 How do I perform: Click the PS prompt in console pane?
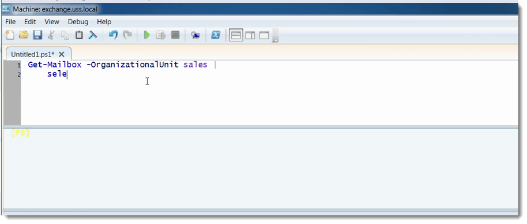[x=20, y=133]
